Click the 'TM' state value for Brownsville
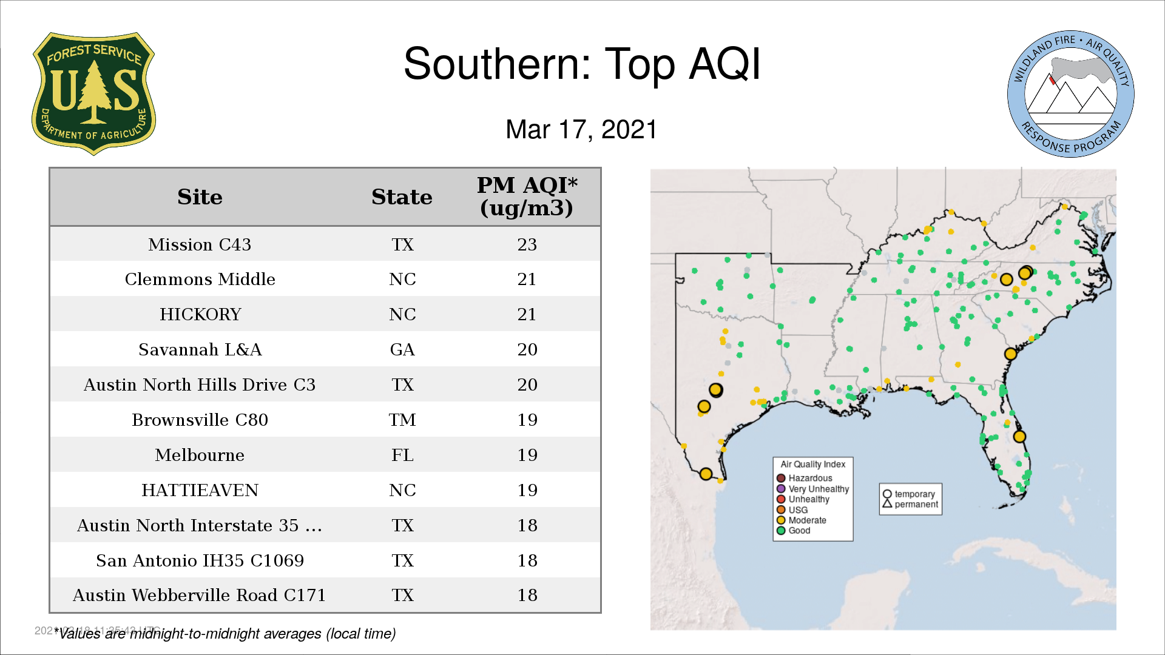The height and width of the screenshot is (655, 1165). pos(402,420)
